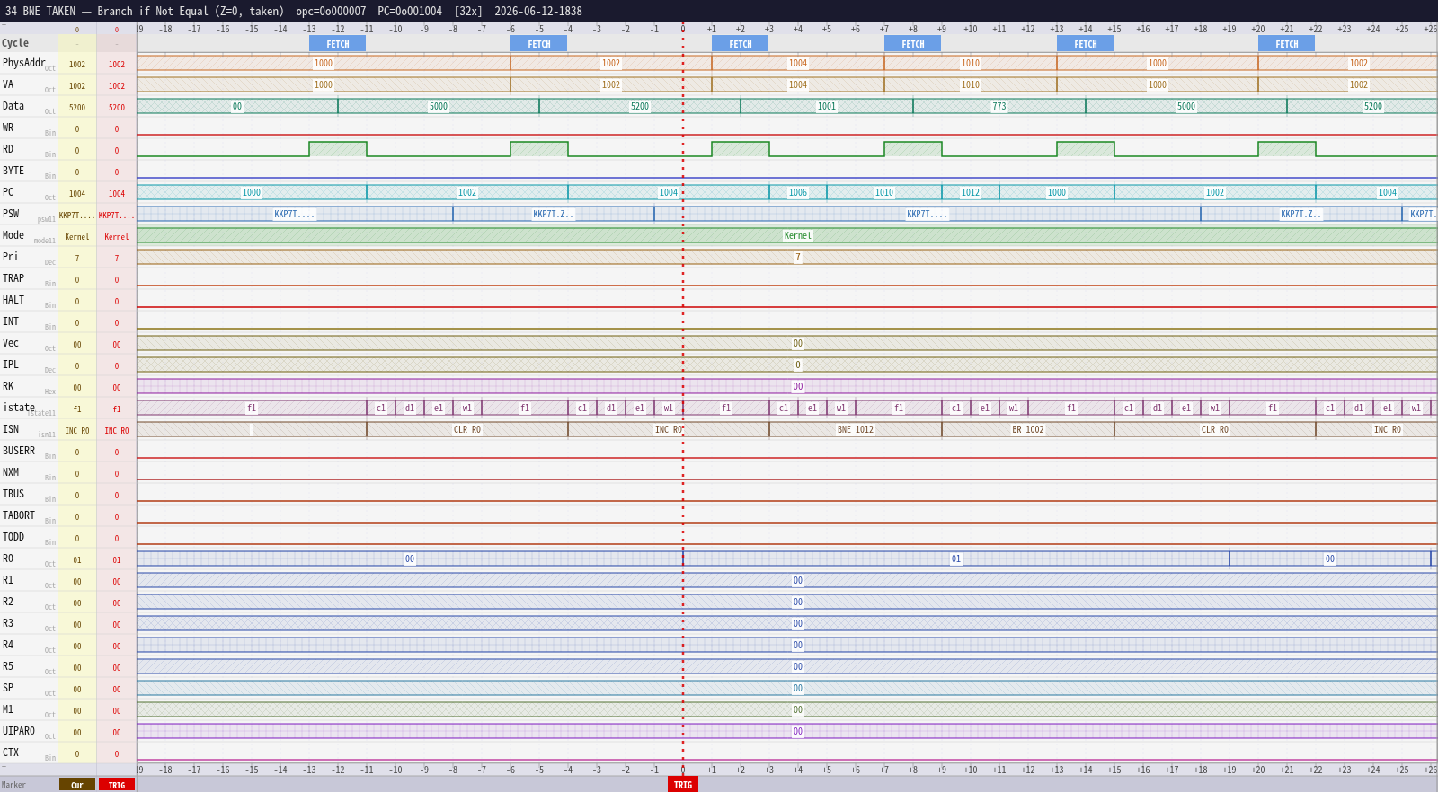The image size is (1438, 792).
Task: Click the FETCH cycle marker near time -5
Action: tap(539, 44)
